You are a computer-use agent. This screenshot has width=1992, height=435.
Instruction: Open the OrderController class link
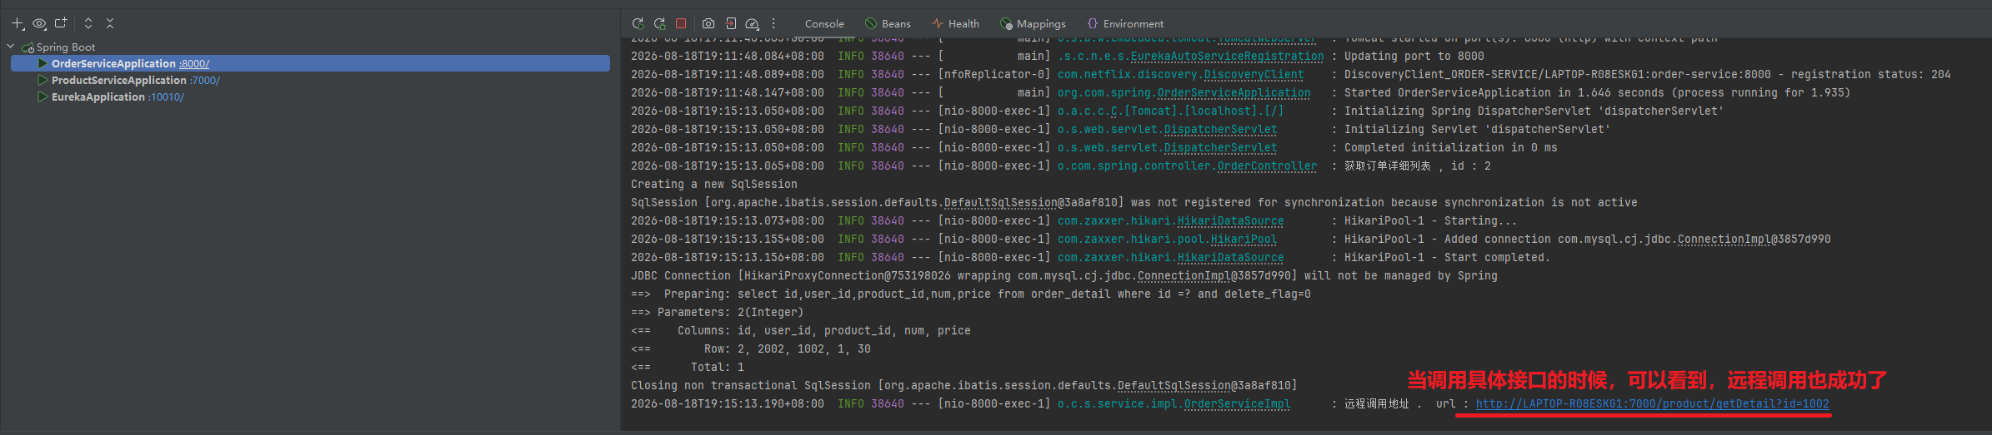1267,166
